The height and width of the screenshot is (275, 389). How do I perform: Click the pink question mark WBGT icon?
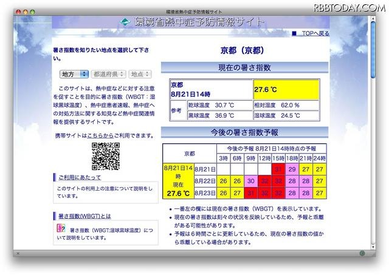pos(61,228)
